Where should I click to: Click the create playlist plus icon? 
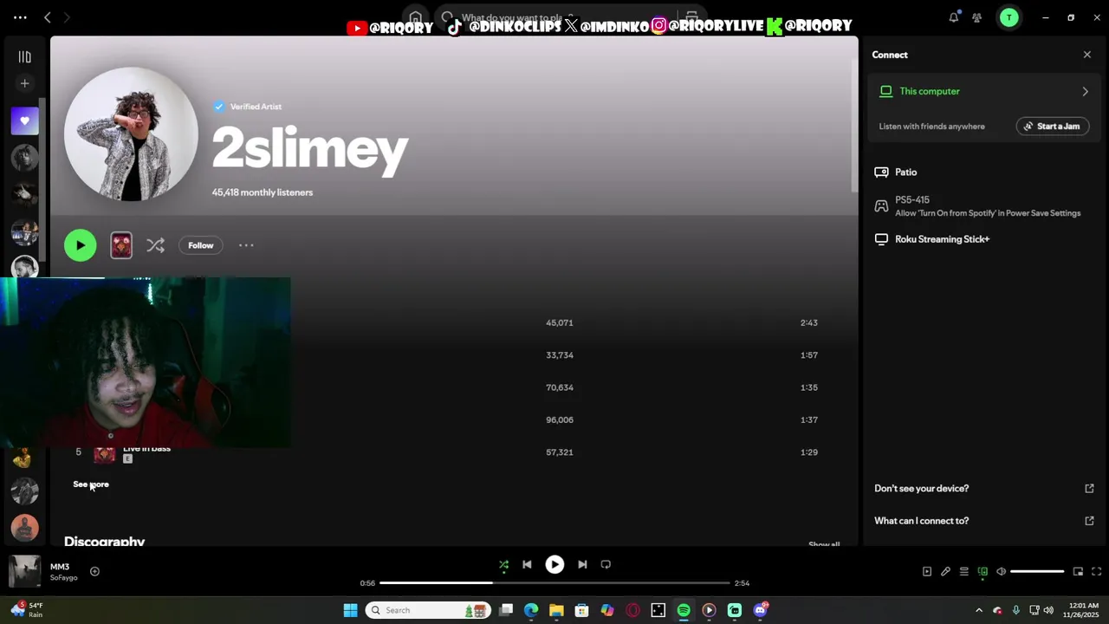pos(24,83)
